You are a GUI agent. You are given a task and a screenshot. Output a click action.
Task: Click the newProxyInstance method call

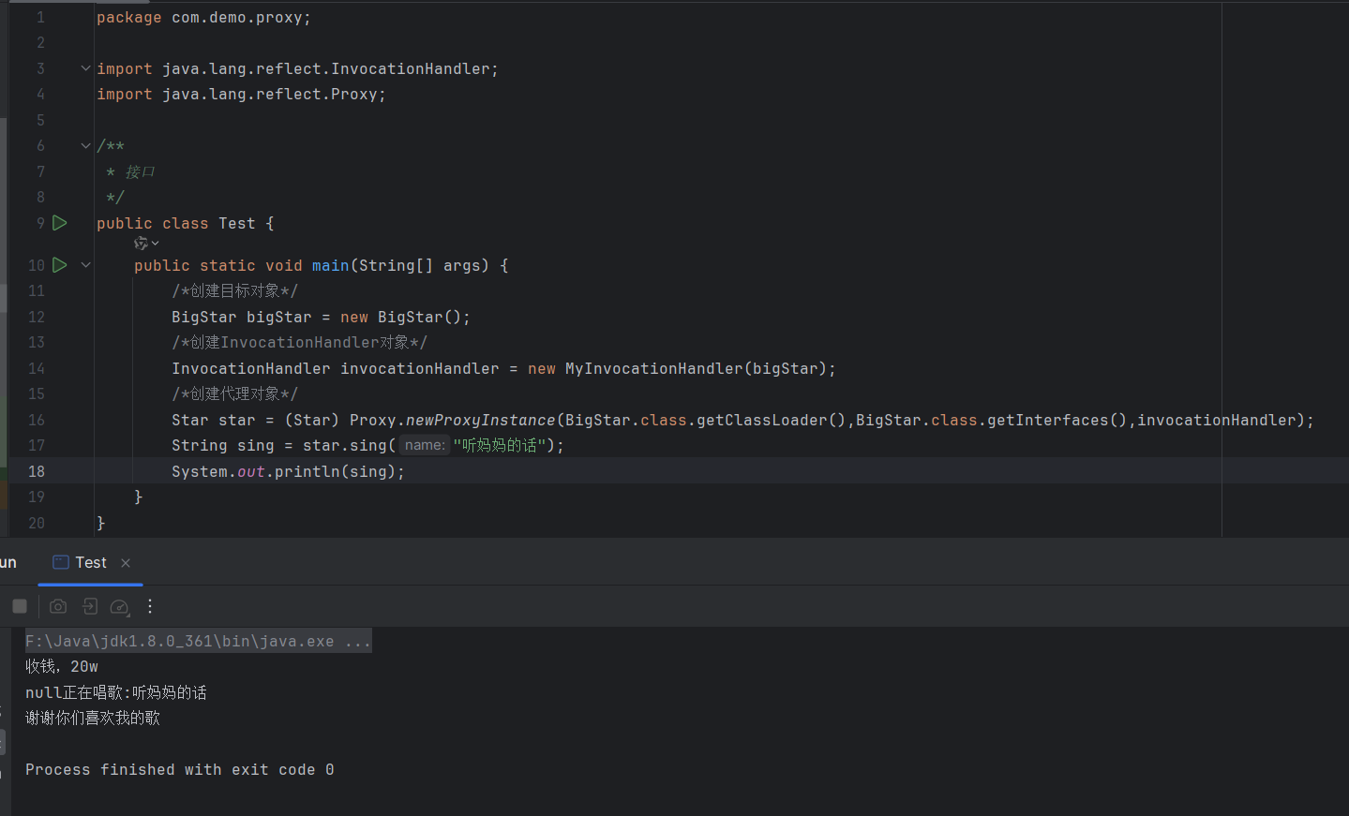coord(480,420)
